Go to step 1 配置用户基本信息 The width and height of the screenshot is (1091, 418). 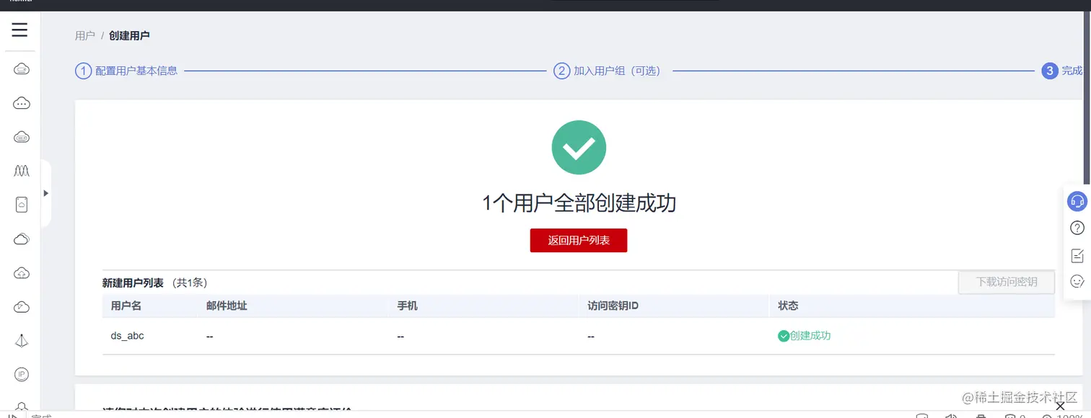point(127,71)
